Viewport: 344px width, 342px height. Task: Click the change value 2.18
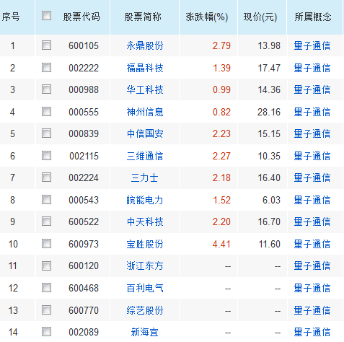[x=221, y=177]
